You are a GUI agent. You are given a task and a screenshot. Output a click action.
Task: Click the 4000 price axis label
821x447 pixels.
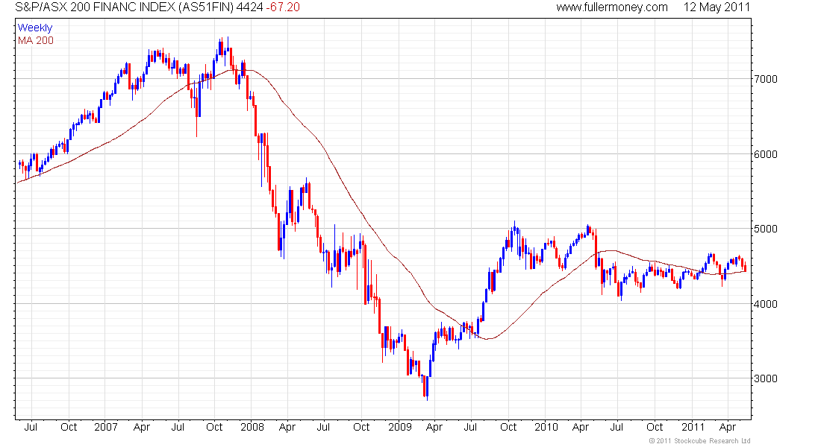766,304
